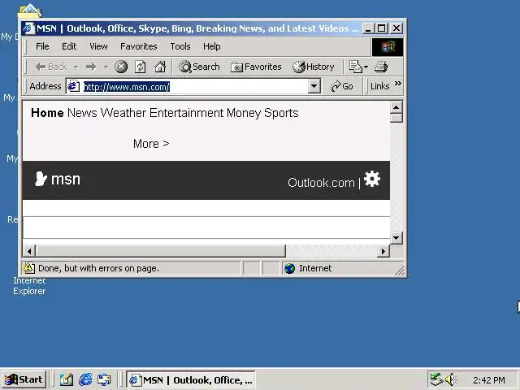Click the msn butterfly logo
520x390 pixels.
tap(58, 179)
